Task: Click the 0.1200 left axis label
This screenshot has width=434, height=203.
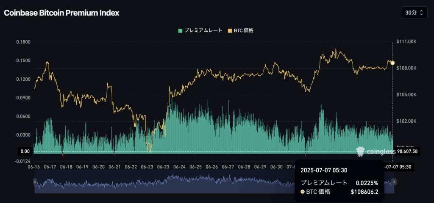Action: [24, 79]
